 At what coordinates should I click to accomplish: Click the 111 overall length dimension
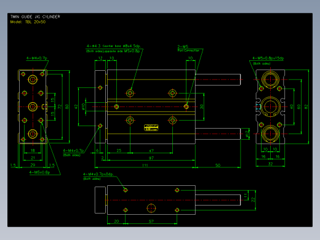coord(145,165)
